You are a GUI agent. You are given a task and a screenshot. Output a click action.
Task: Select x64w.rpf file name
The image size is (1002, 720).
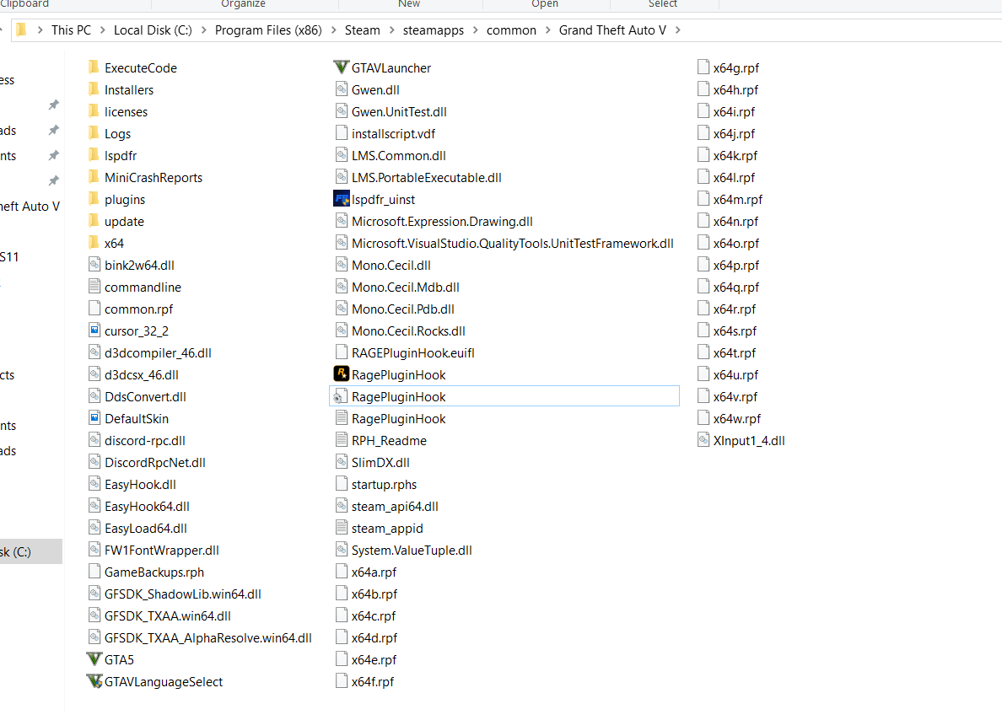pos(737,418)
